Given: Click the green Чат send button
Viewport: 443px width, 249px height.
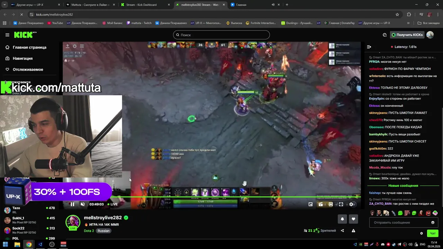Looking at the screenshot, I should pos(433,233).
